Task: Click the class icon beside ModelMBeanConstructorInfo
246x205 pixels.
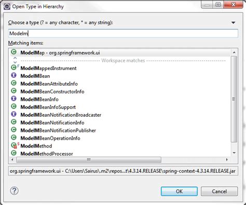Action: point(13,91)
